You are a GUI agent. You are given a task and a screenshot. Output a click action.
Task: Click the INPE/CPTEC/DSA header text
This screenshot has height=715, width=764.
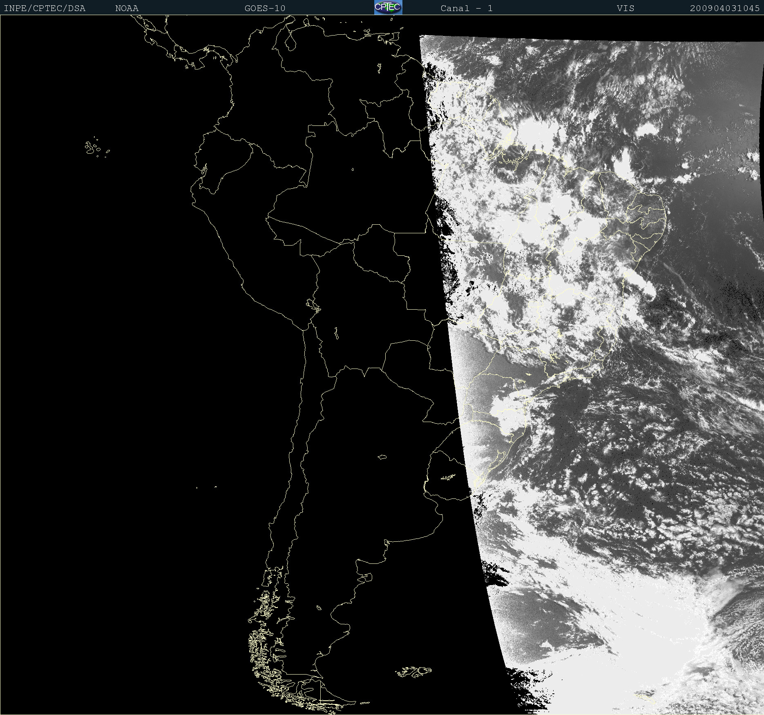click(x=45, y=8)
